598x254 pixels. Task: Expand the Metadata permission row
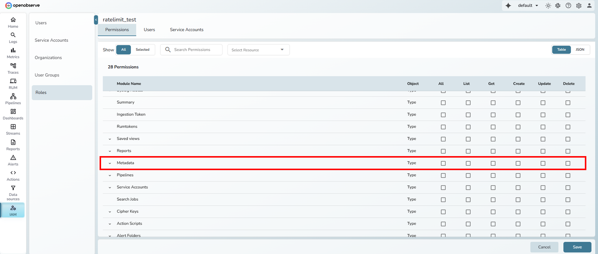tap(110, 163)
